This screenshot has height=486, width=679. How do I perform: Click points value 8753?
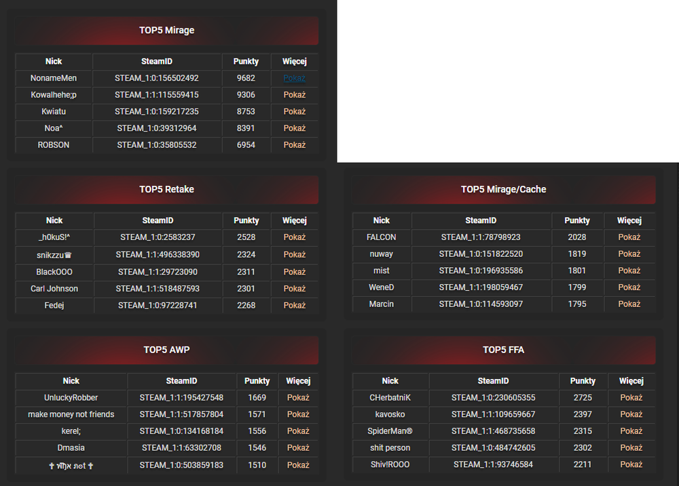pyautogui.click(x=246, y=112)
